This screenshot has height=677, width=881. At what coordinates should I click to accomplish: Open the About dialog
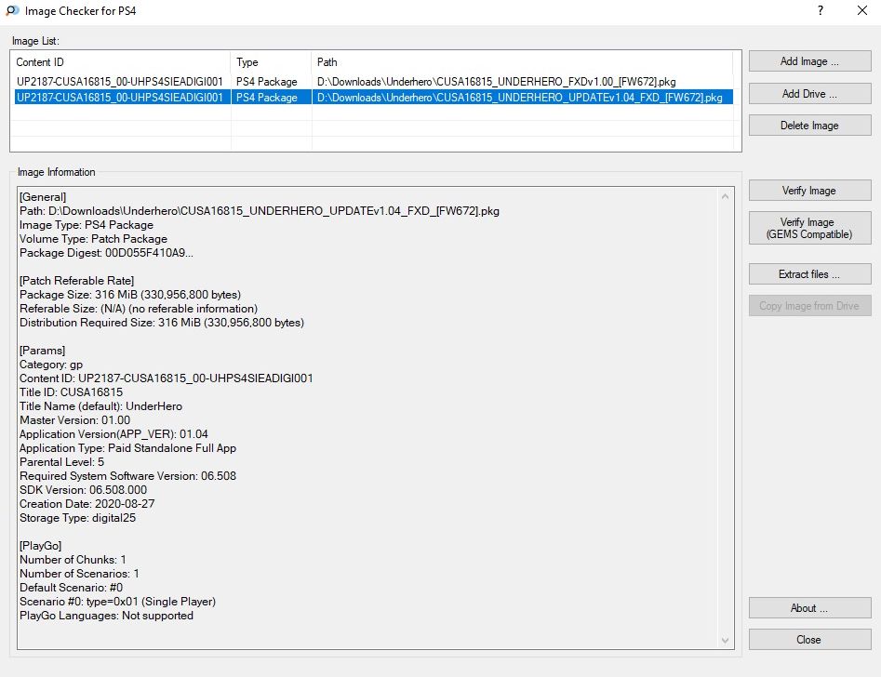click(809, 608)
